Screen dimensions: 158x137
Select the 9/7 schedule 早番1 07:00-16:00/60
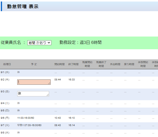[29, 125]
